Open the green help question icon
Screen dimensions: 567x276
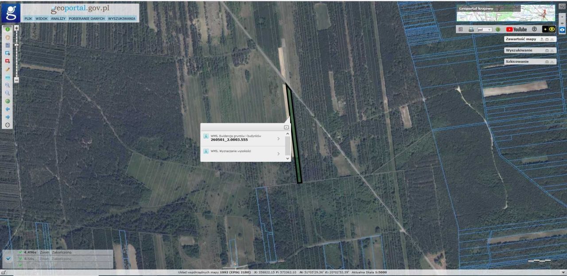click(x=498, y=29)
